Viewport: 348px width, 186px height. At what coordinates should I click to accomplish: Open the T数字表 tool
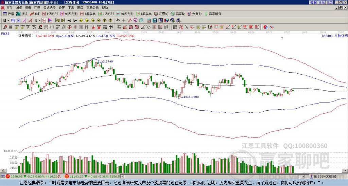144,14
